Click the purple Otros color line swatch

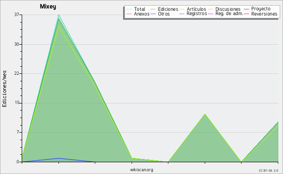153,14
